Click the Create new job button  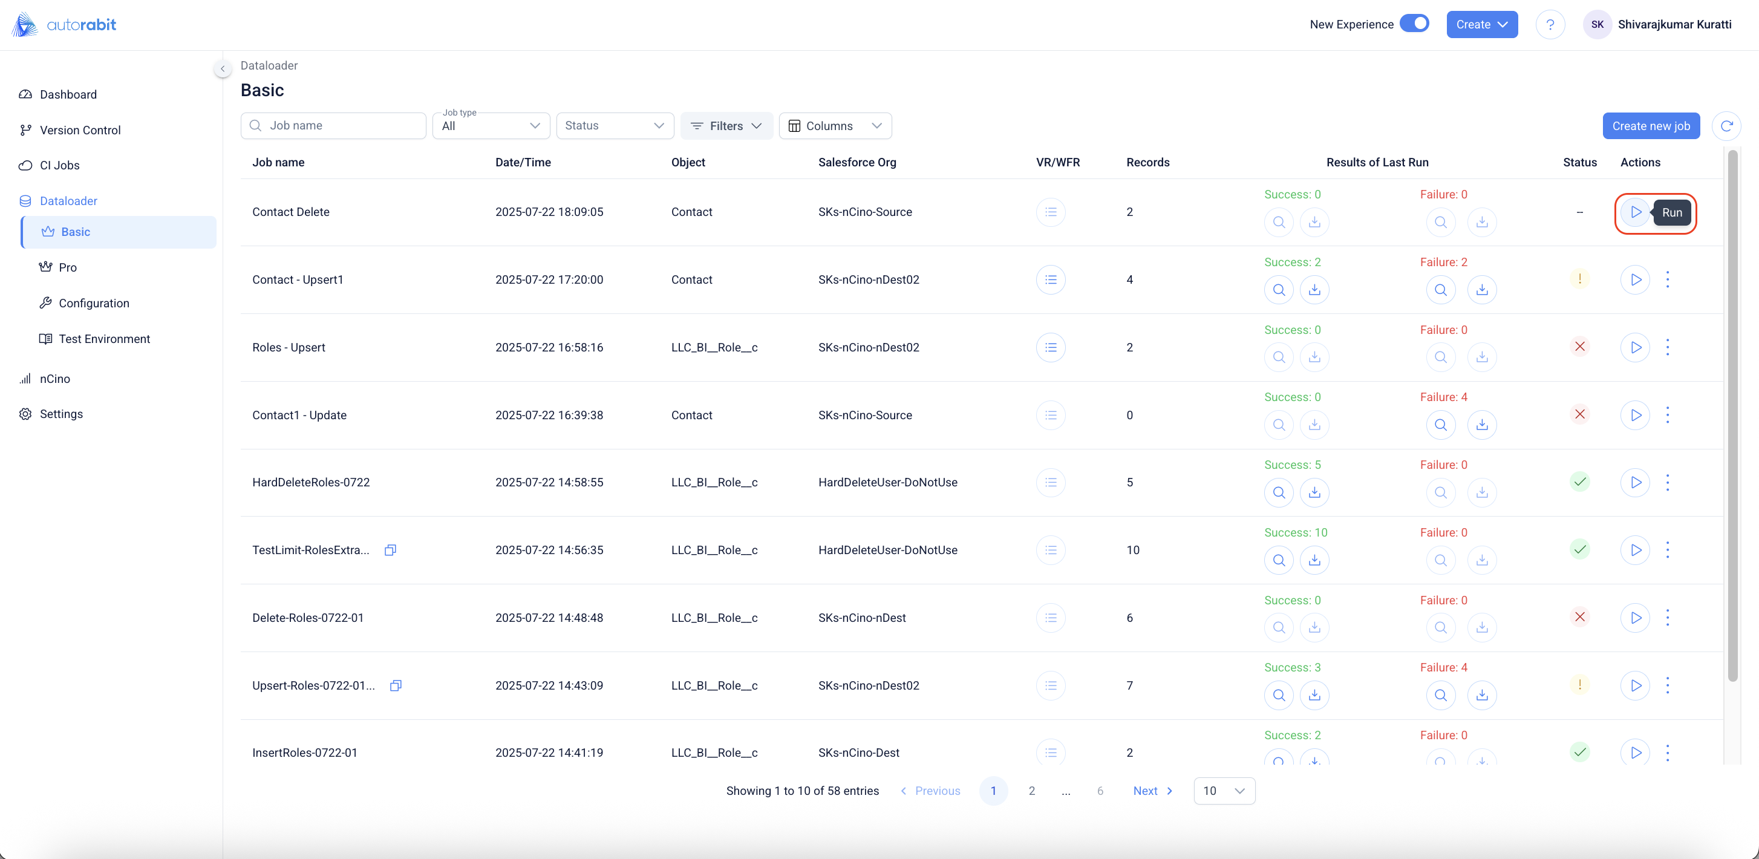1651,126
